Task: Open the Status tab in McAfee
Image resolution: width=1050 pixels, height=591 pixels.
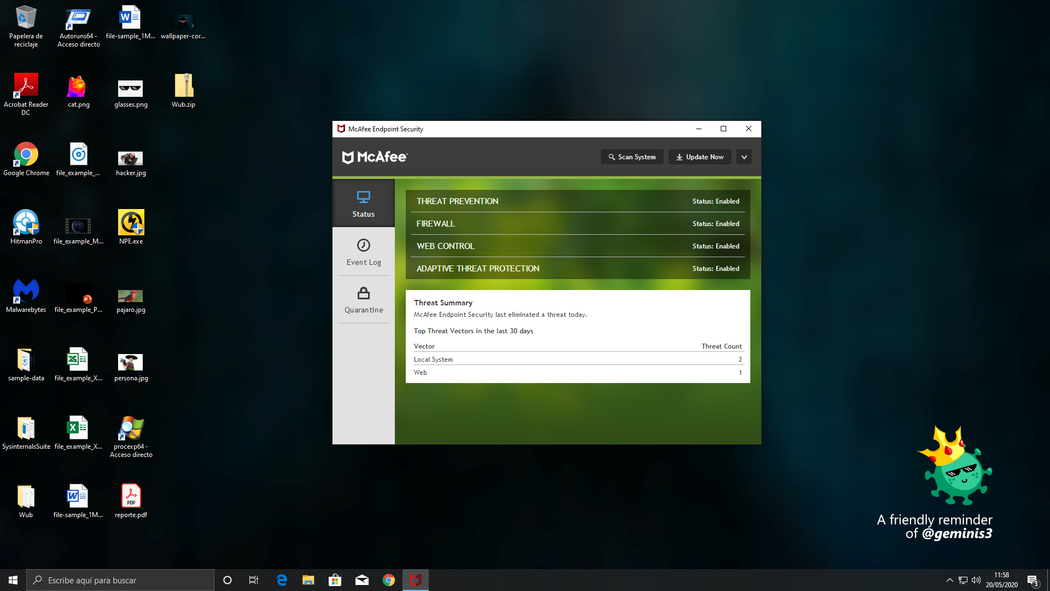Action: point(363,204)
